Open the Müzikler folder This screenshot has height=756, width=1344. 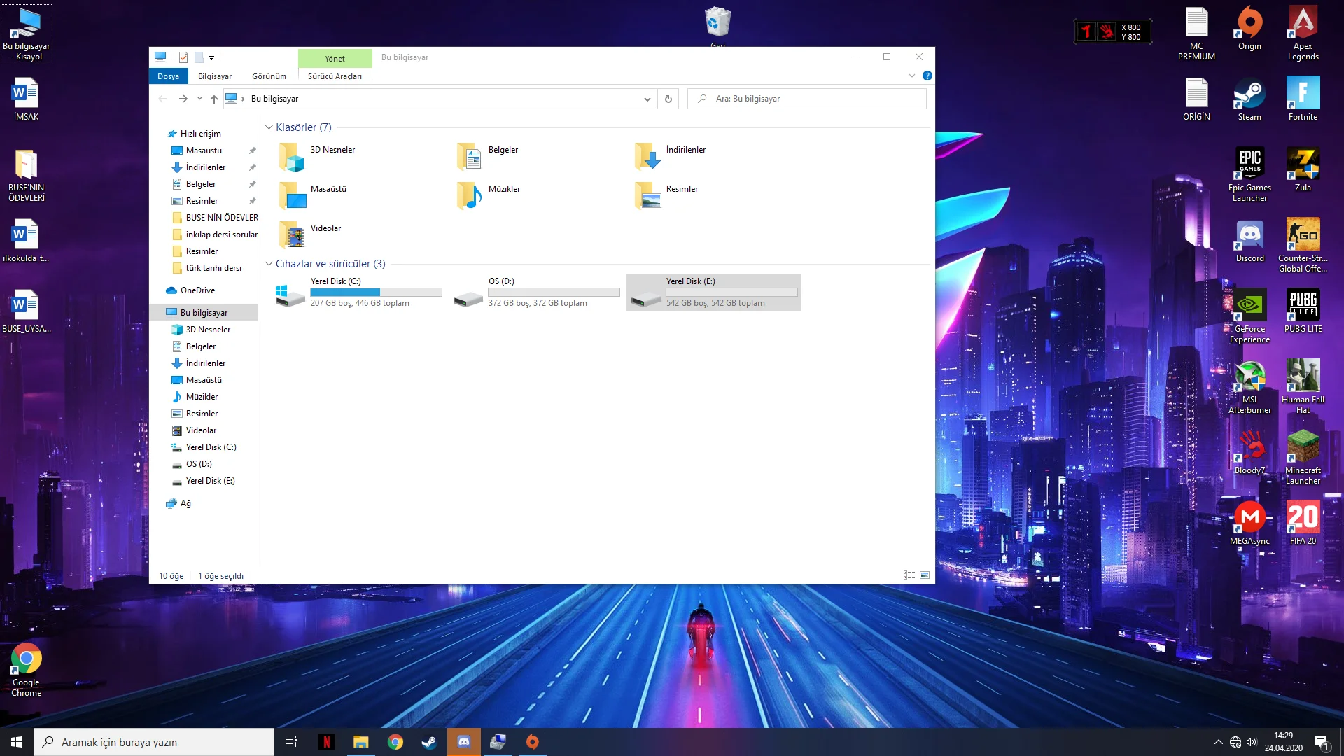tap(490, 195)
